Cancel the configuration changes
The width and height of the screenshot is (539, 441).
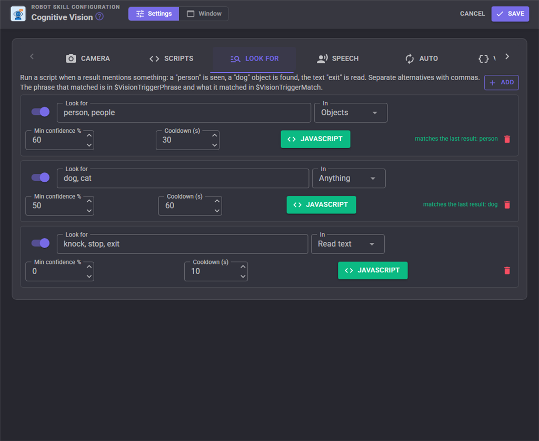point(472,14)
